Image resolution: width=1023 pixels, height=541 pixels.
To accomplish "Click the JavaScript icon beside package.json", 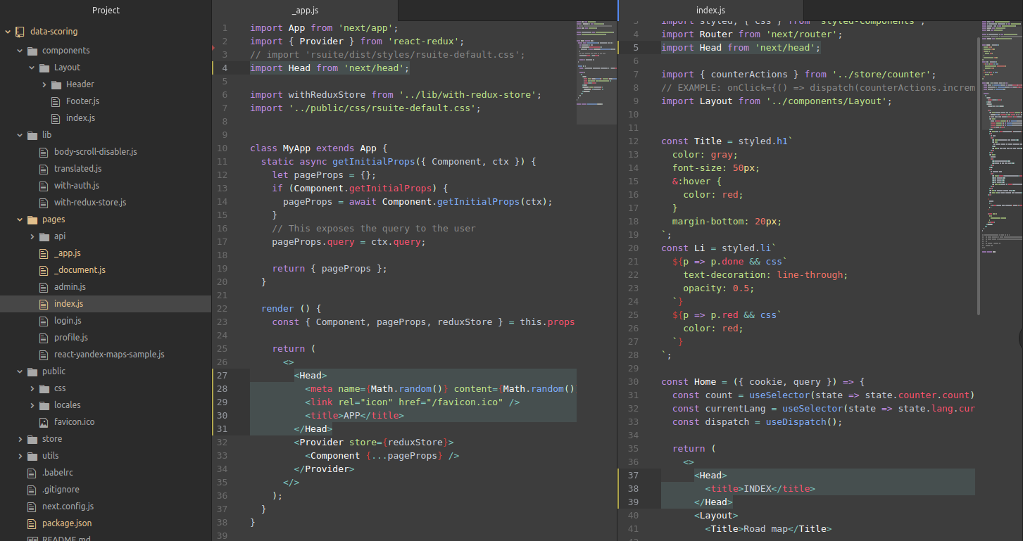I will (x=31, y=523).
